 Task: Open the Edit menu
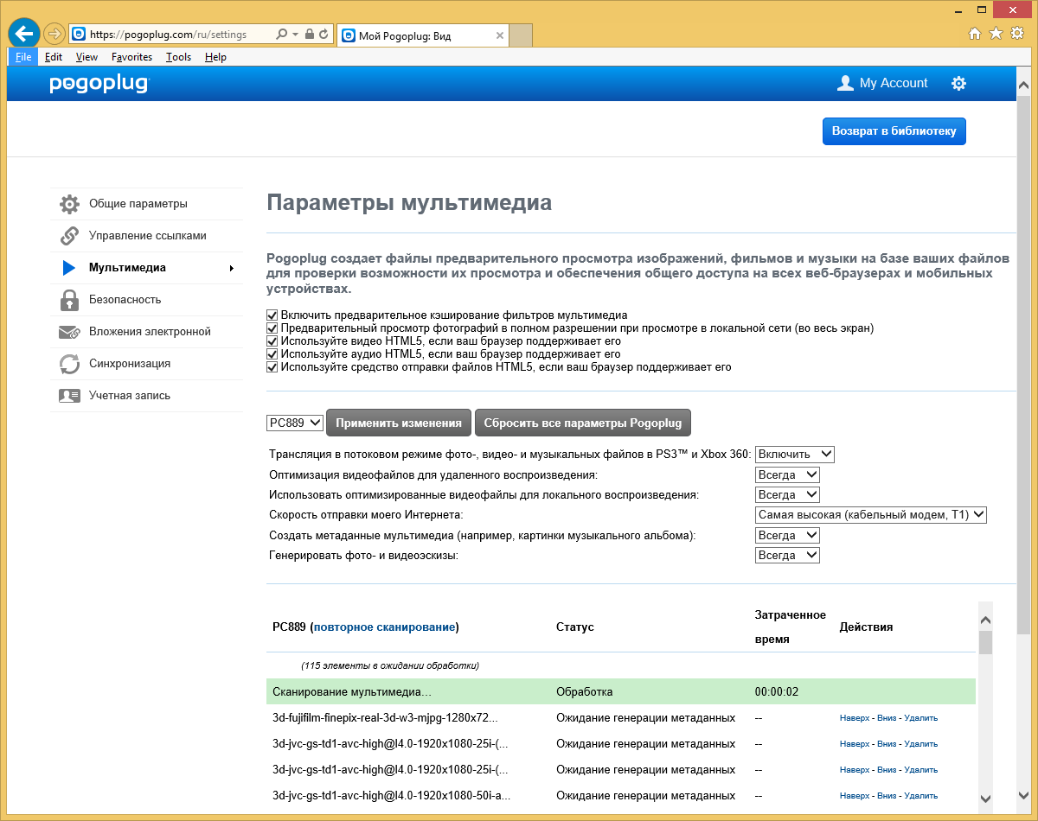pos(54,57)
